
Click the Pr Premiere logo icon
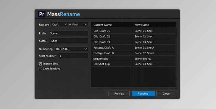click(x=42, y=14)
